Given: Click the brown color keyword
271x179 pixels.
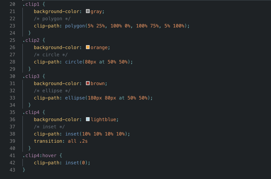Looking at the screenshot, I should click(x=98, y=83).
